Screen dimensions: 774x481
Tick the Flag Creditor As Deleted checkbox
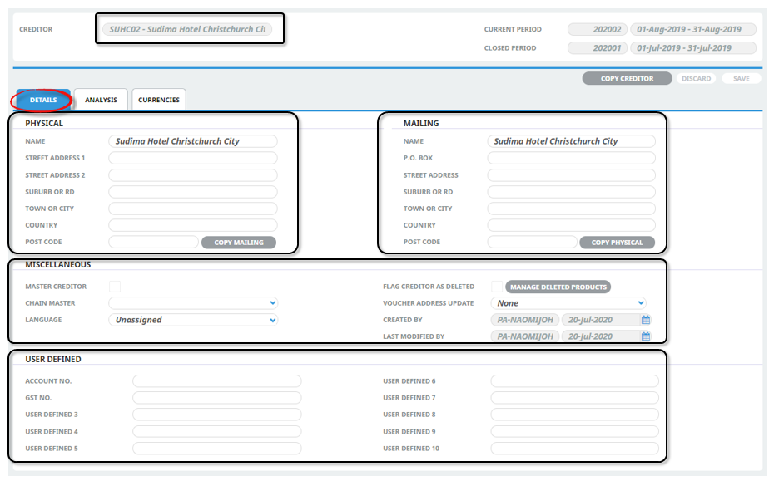(497, 287)
